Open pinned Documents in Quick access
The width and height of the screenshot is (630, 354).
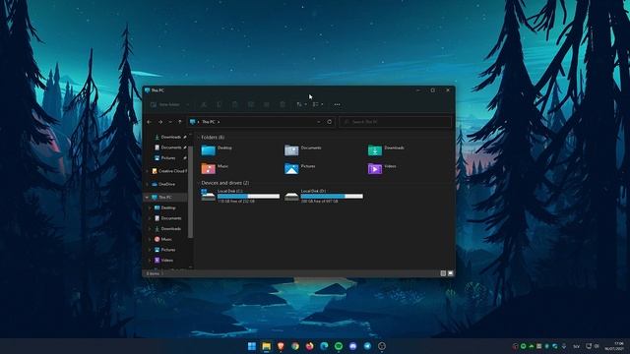(x=170, y=147)
